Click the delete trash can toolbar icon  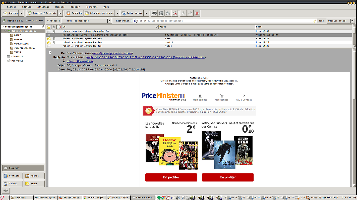point(161,13)
